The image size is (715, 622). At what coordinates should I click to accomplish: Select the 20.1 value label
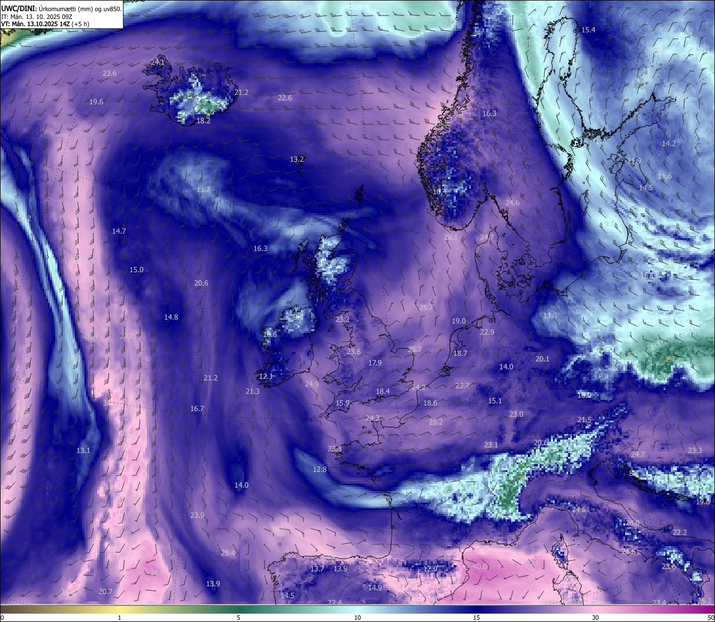(542, 359)
